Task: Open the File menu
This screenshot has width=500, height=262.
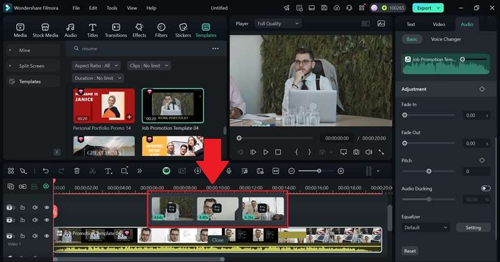Action: pos(76,8)
